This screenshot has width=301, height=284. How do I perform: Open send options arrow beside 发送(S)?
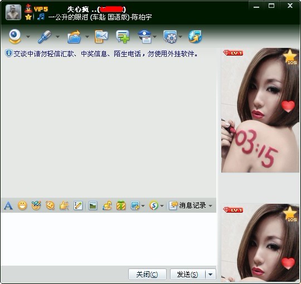(x=210, y=275)
